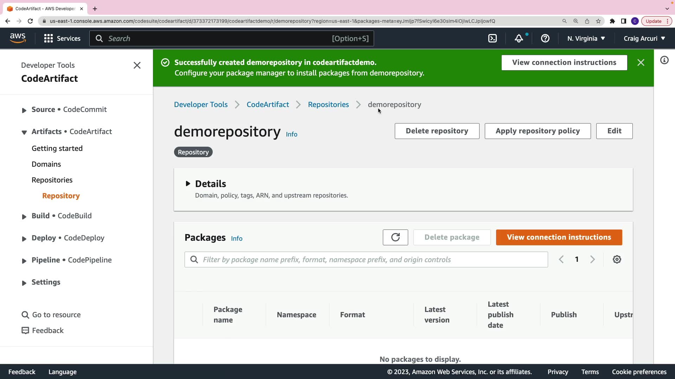Open the Services grid menu
675x379 pixels.
tap(62, 39)
